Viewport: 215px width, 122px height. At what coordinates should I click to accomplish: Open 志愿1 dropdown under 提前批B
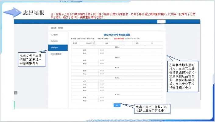(131, 60)
